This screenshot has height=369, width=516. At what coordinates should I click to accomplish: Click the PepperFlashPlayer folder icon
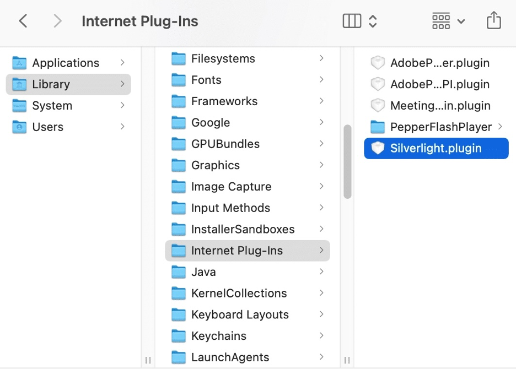378,127
